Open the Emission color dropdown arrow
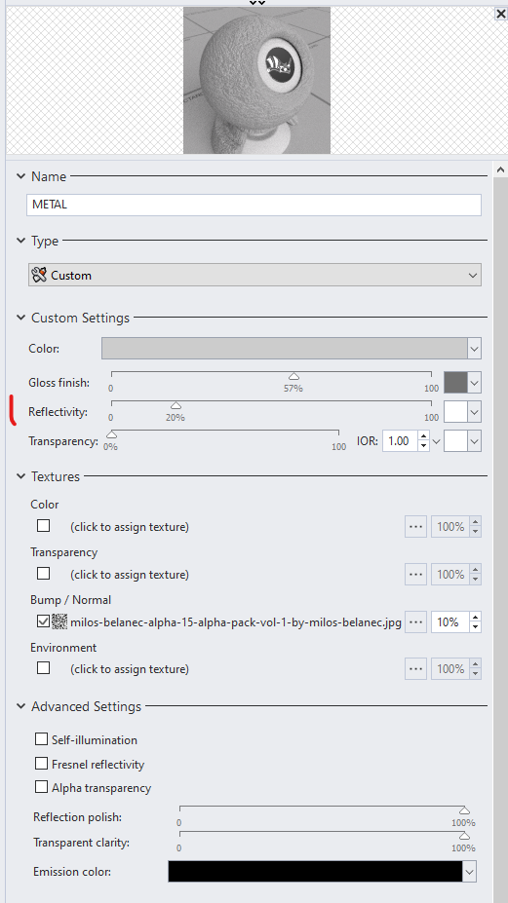 469,871
